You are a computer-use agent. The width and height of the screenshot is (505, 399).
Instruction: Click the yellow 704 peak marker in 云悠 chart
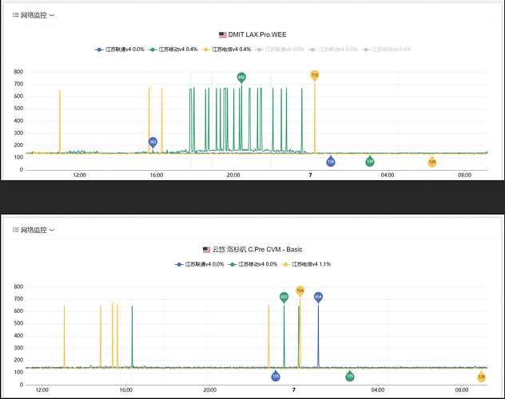(300, 291)
